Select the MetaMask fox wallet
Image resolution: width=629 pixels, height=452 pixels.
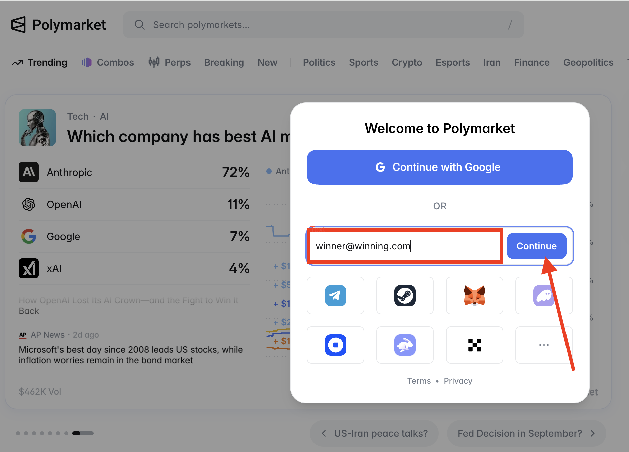click(x=475, y=296)
